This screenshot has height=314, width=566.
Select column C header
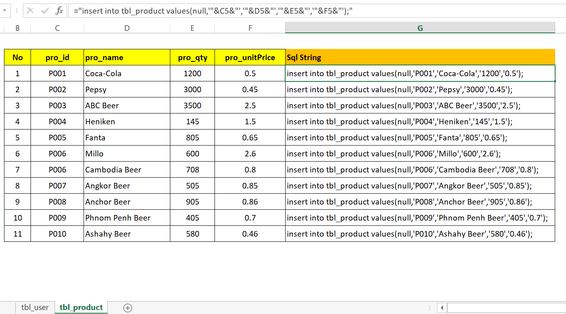point(57,28)
